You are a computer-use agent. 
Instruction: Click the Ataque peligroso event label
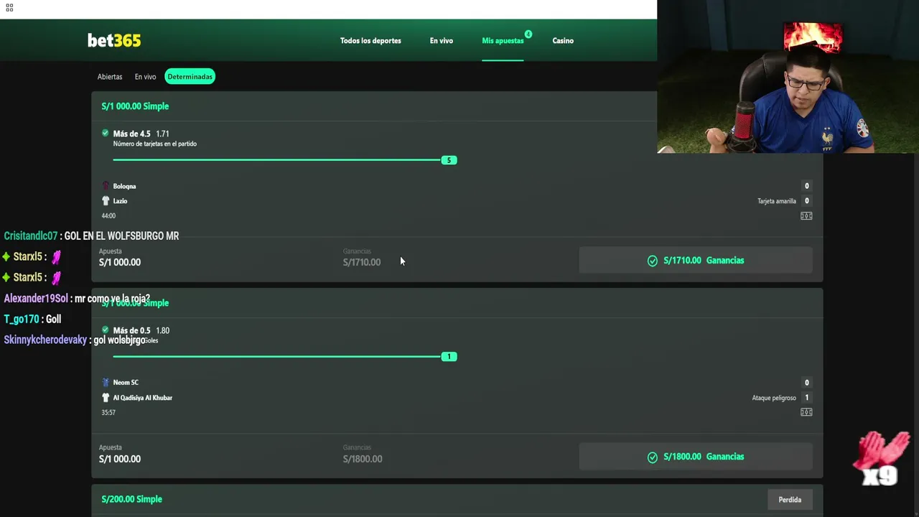point(774,398)
